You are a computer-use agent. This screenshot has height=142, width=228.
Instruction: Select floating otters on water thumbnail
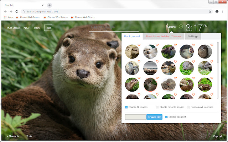click(x=150, y=68)
